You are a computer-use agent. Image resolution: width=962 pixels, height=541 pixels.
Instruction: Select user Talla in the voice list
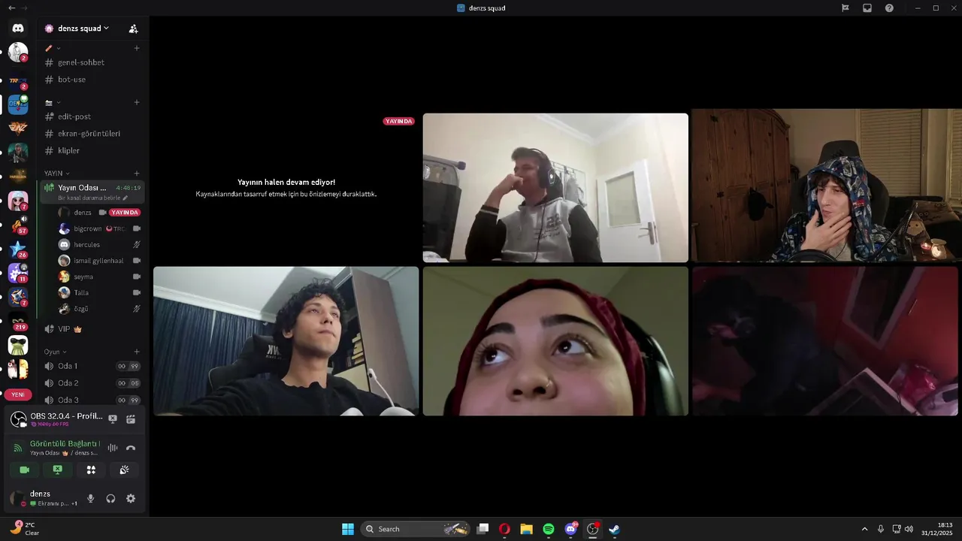pos(99,293)
